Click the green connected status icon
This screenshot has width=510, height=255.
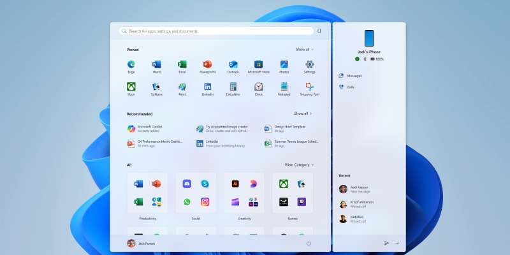(357, 59)
